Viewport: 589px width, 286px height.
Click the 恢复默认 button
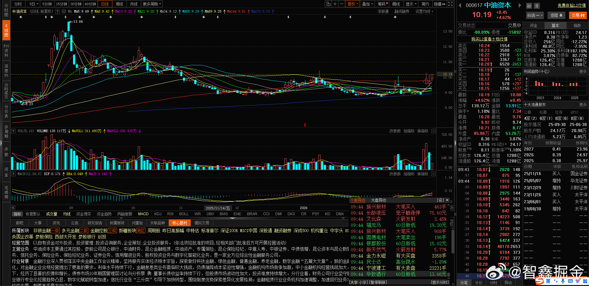33,214
